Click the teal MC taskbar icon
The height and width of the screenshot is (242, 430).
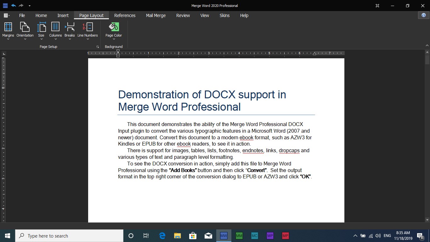(254, 236)
